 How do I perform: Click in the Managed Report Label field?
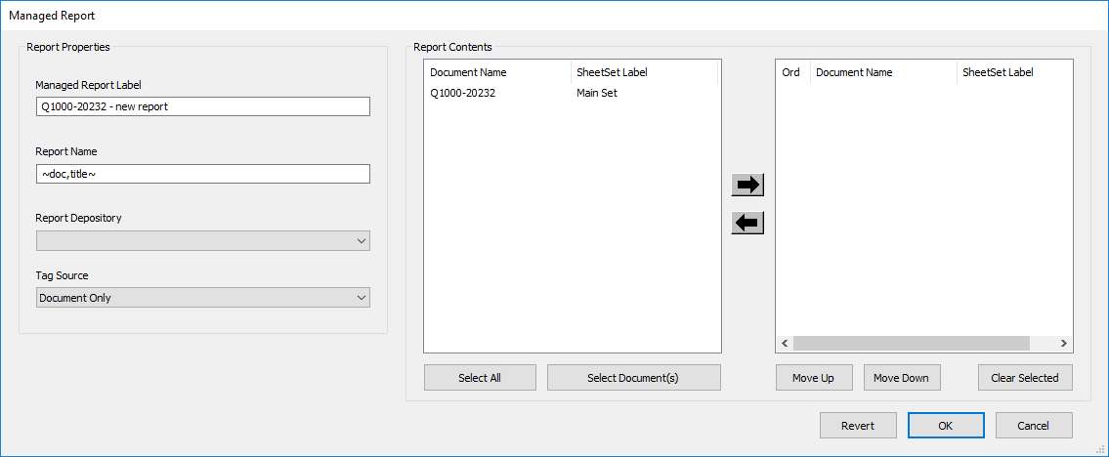[x=203, y=106]
